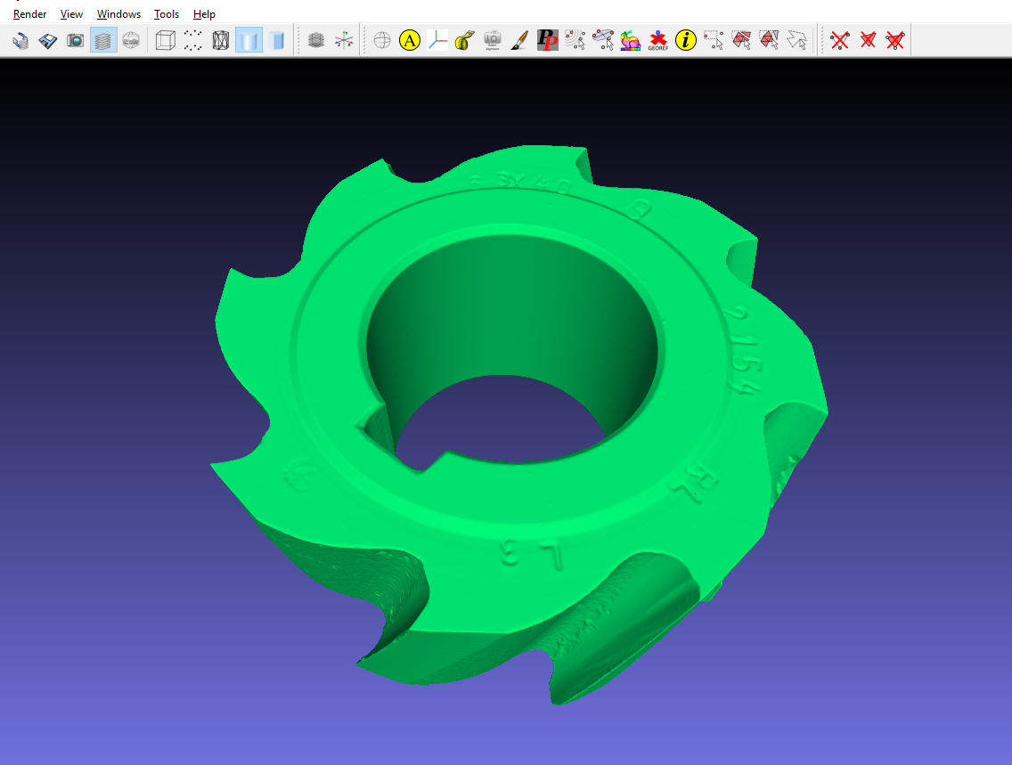This screenshot has height=765, width=1012.
Task: Click the Show Axis icon
Action: pyautogui.click(x=344, y=40)
